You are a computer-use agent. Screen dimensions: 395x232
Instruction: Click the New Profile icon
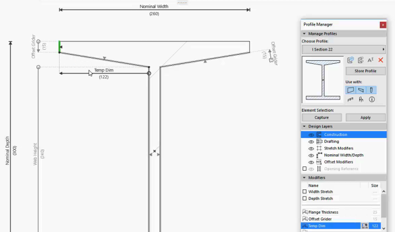(x=351, y=60)
